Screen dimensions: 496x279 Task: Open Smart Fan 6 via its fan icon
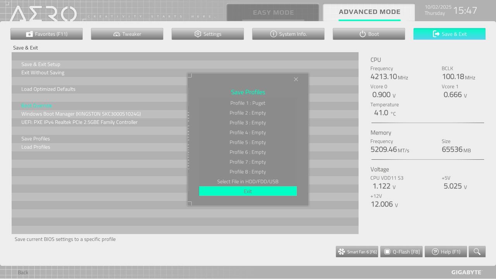tap(341, 251)
